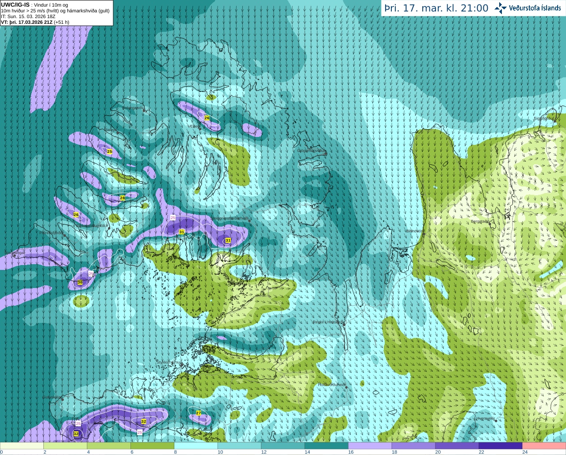The width and height of the screenshot is (566, 455).
Task: Click the yellow gust label 25 below Flateyri
Action: pos(110,152)
